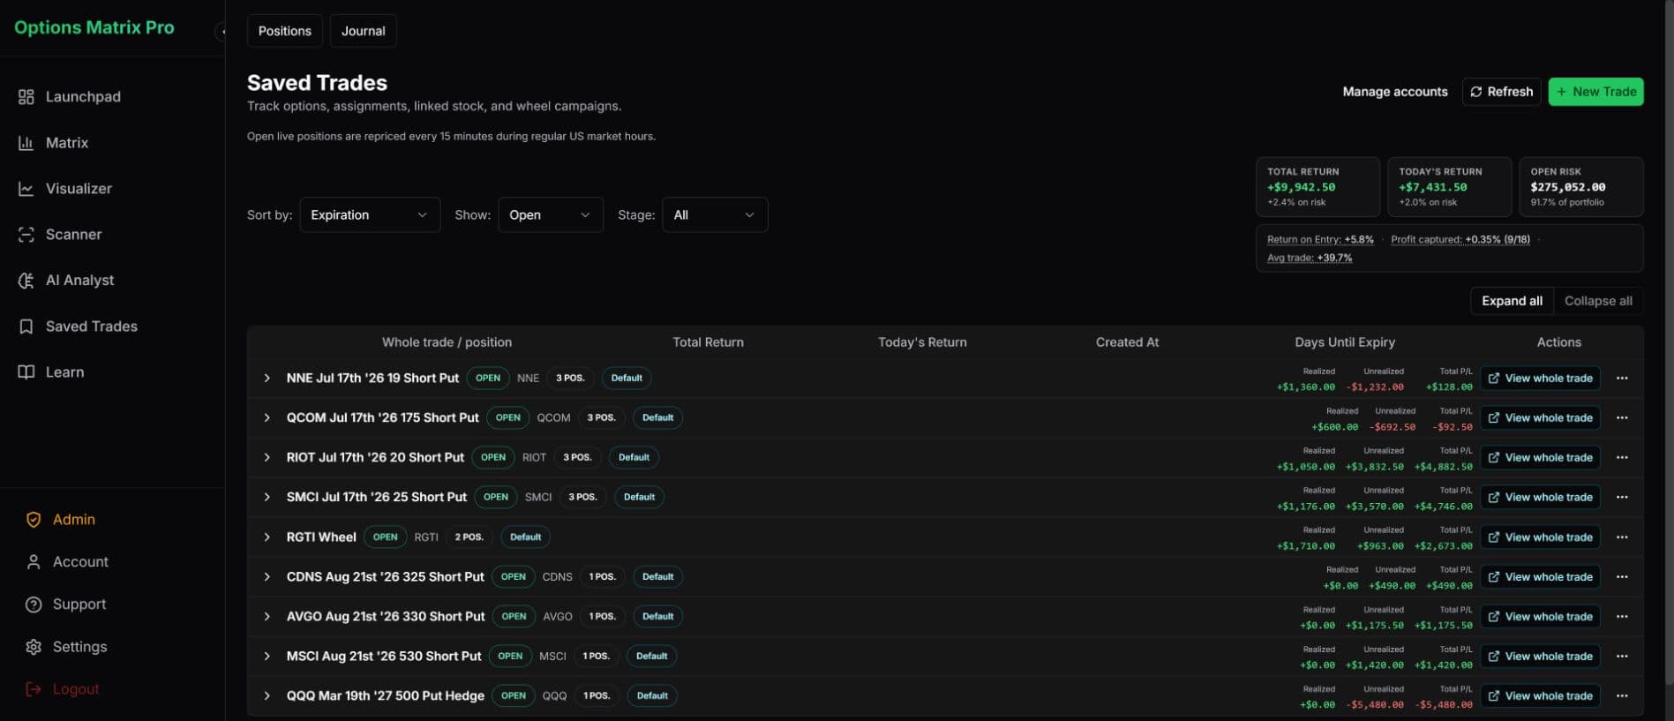The width and height of the screenshot is (1674, 721).
Task: Click the Collapse all button
Action: tap(1598, 301)
